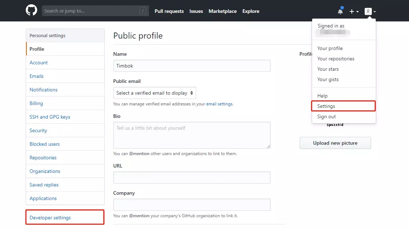
Task: Open Explore in top nav
Action: (251, 11)
